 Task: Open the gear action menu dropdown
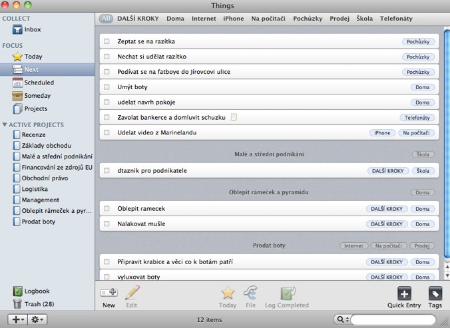pyautogui.click(x=38, y=320)
